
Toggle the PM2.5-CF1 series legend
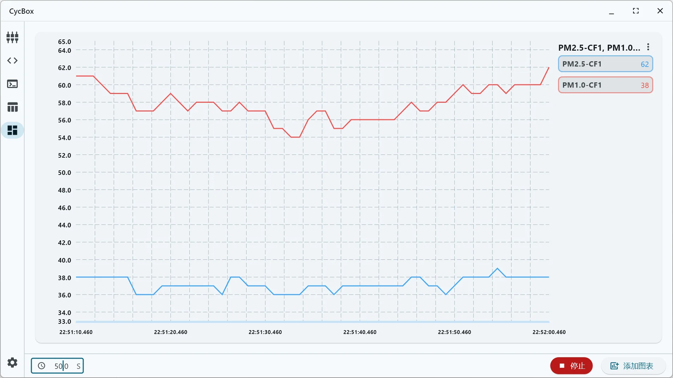click(605, 64)
